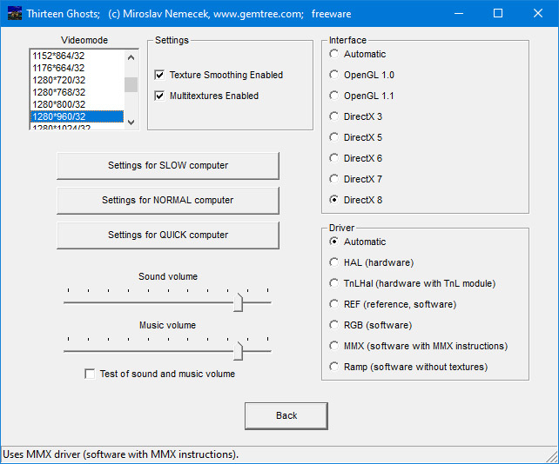Enable Test of sound and music volume
This screenshot has width=559, height=464.
point(90,375)
